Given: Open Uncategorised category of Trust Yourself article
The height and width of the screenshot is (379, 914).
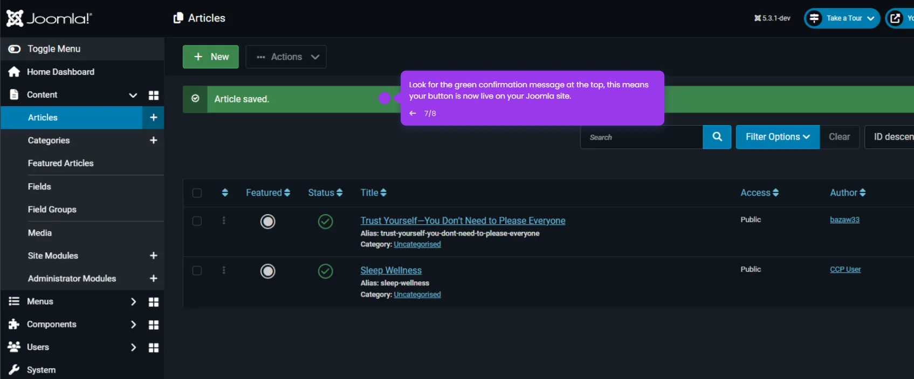Looking at the screenshot, I should tap(417, 244).
